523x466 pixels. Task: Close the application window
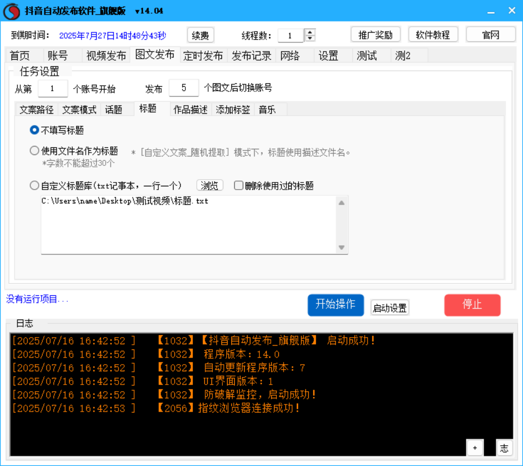[512, 11]
